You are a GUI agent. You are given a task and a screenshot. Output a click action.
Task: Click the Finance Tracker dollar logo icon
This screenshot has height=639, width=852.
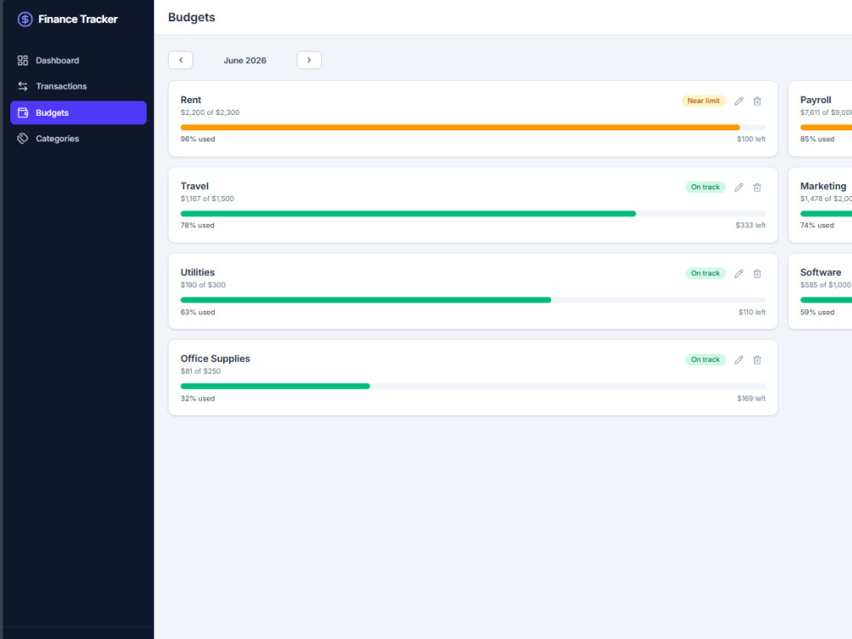(x=25, y=20)
